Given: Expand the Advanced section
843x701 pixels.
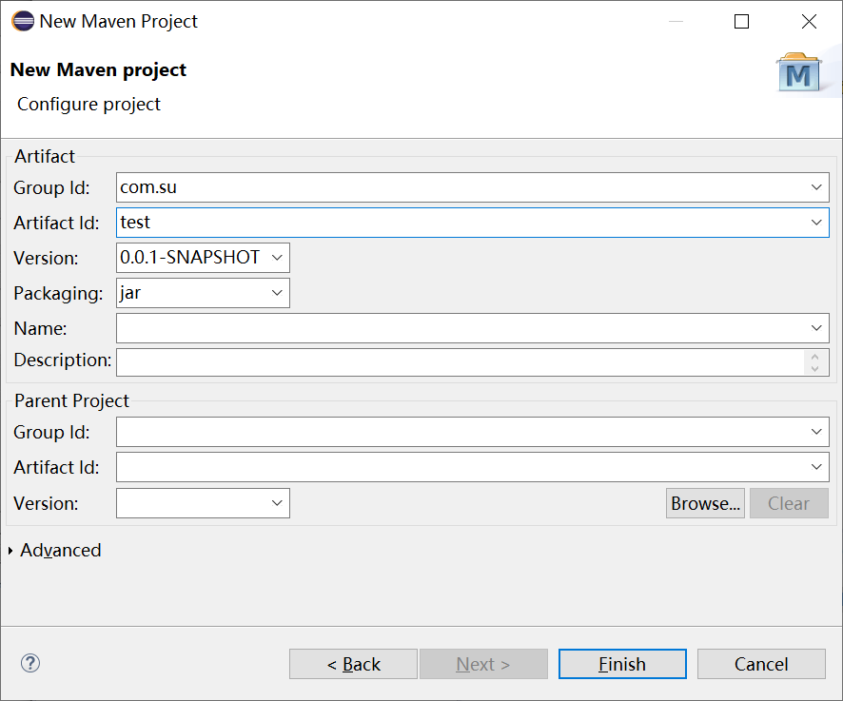Looking at the screenshot, I should (x=10, y=551).
